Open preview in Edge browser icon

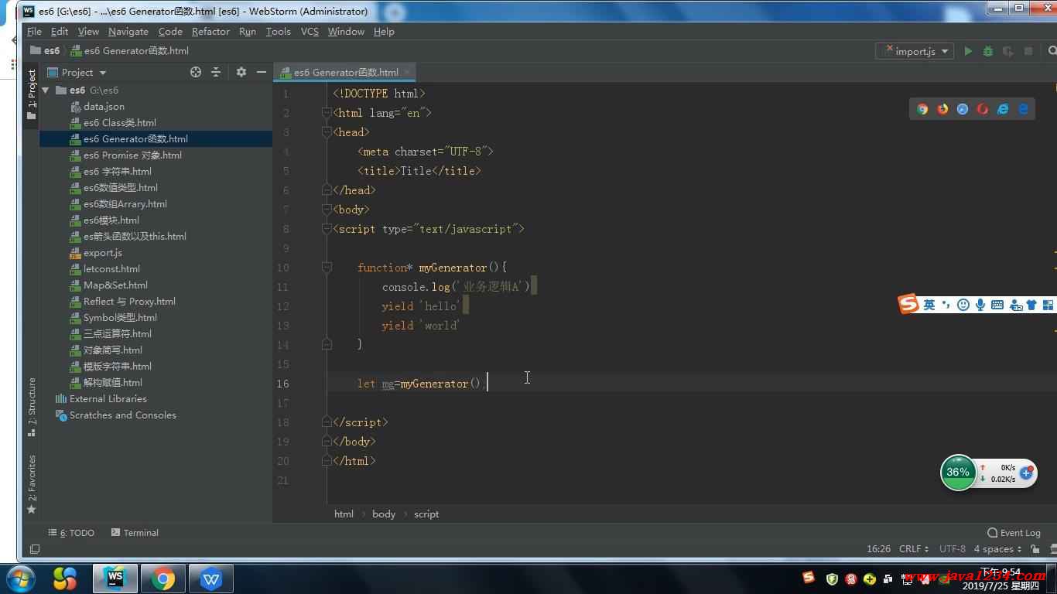pos(1023,109)
